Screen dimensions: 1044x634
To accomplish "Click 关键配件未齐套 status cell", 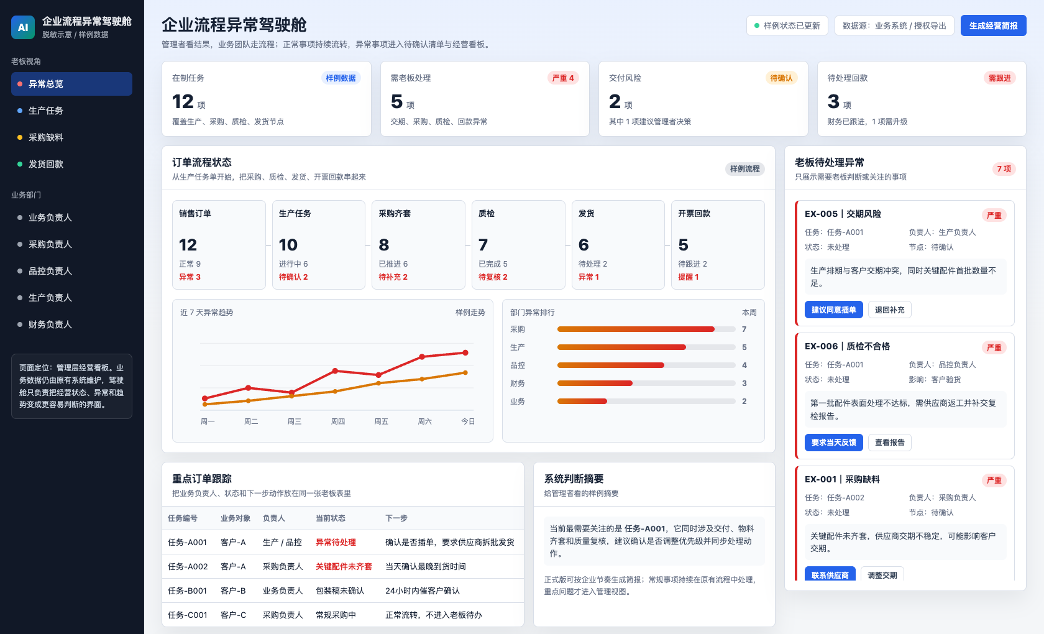I will click(x=344, y=566).
